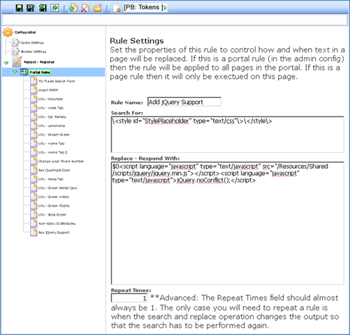Select the URL - Green Rental Cars rule

(58, 188)
